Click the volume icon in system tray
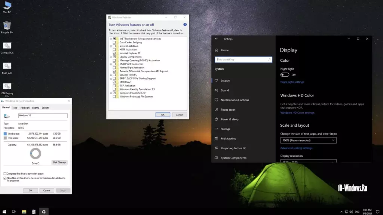The height and width of the screenshot is (215, 383). [x=351, y=212]
